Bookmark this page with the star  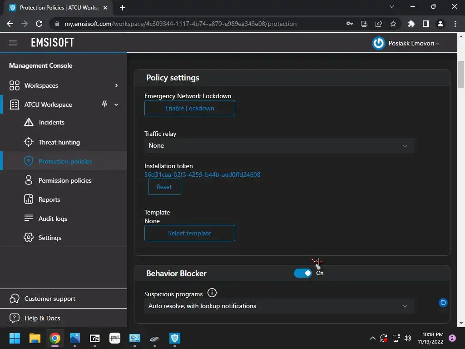[x=393, y=24]
